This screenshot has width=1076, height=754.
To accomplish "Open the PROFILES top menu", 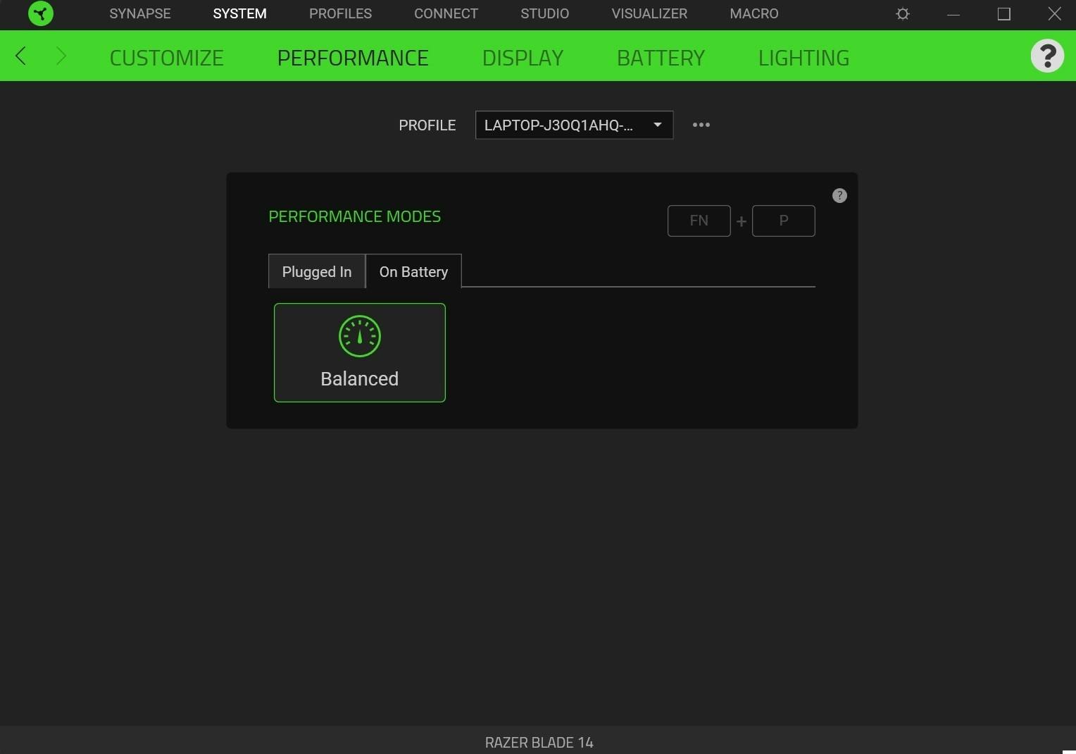I will point(340,13).
